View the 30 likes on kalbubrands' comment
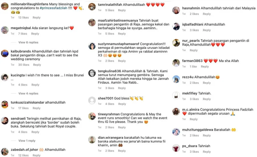257x157 pixels. point(24,65)
